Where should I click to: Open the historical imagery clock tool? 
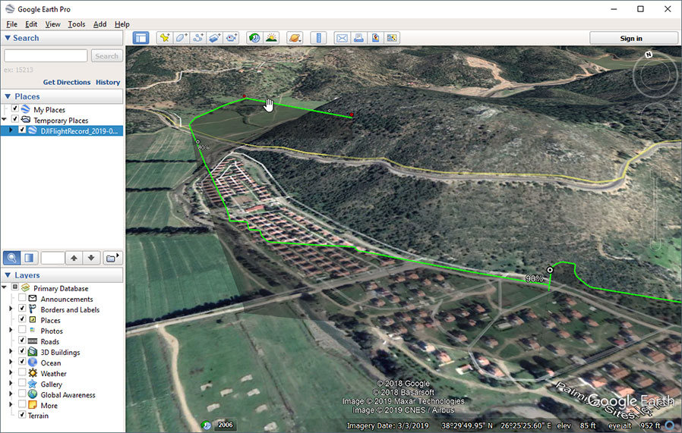point(254,38)
